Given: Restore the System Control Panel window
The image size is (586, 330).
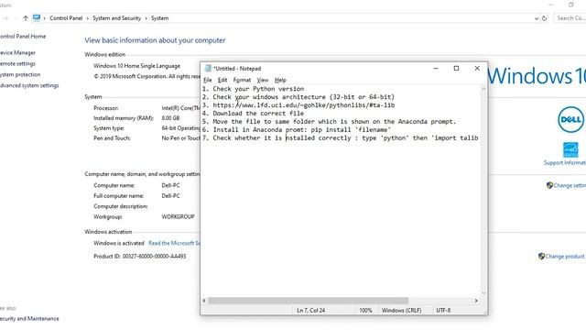Looking at the screenshot, I should tap(571, 5).
